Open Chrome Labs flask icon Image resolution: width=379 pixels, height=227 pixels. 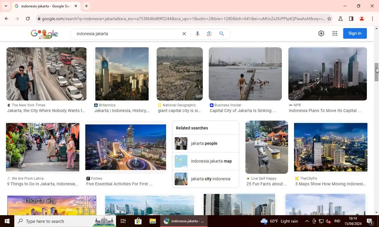tap(341, 19)
